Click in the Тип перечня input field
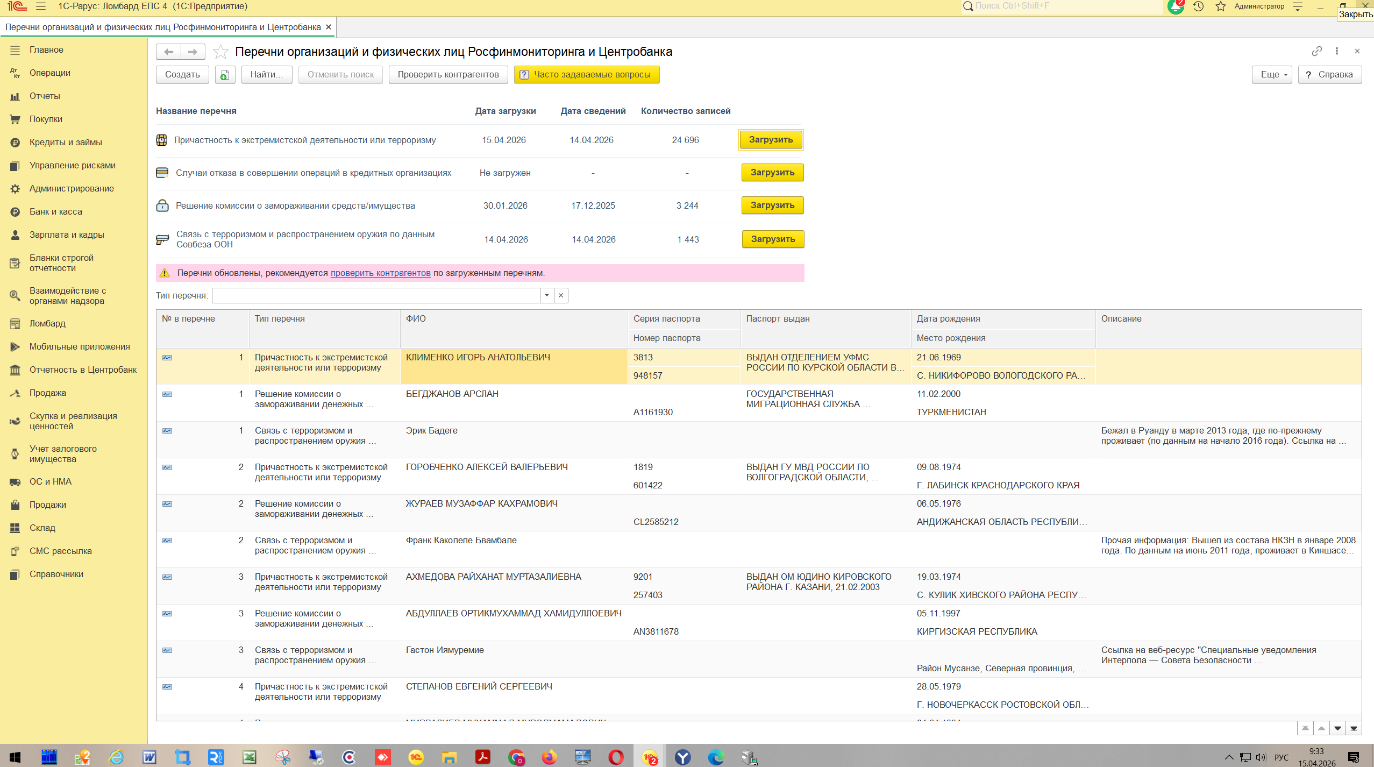1374x767 pixels. coord(376,295)
